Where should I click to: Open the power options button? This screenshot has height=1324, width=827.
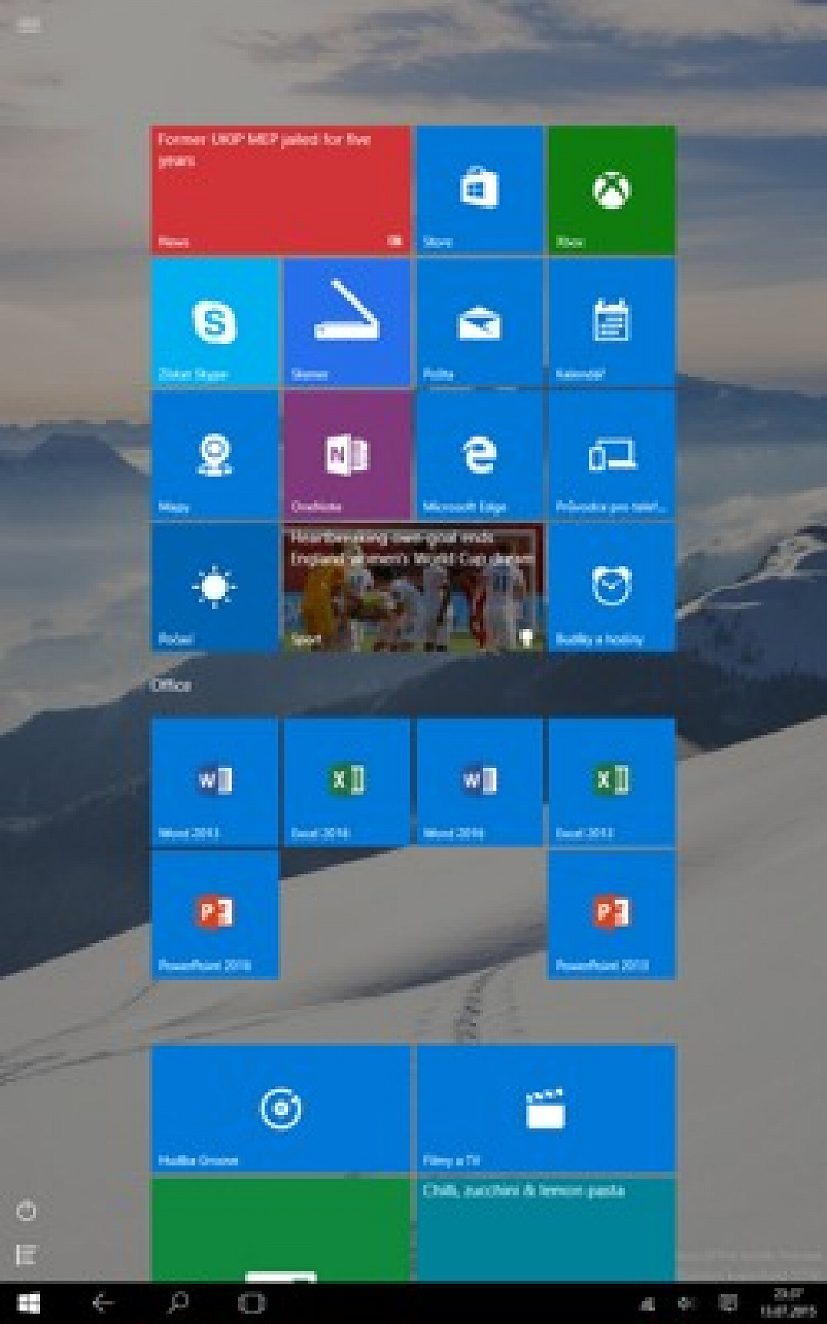(x=27, y=1210)
